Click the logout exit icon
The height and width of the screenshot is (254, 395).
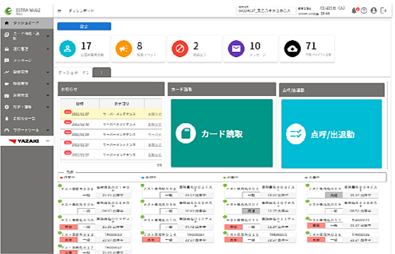tap(383, 10)
